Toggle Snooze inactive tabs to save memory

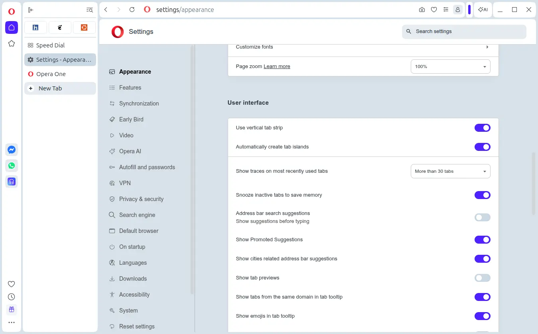pos(482,195)
